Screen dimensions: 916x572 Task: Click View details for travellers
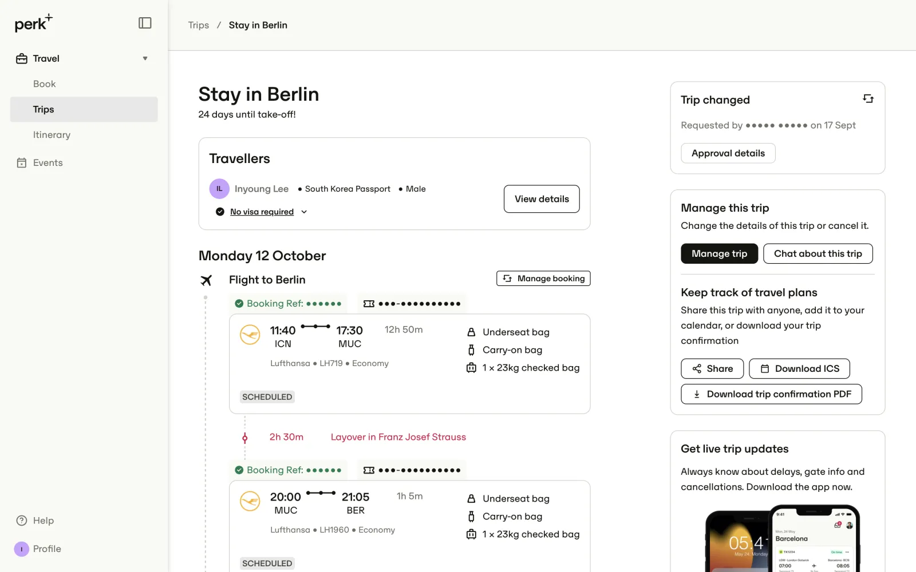[x=542, y=199]
